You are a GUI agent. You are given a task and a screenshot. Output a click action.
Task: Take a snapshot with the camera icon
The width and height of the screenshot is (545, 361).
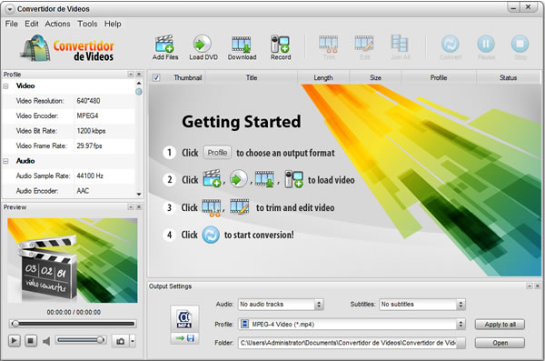(120, 341)
